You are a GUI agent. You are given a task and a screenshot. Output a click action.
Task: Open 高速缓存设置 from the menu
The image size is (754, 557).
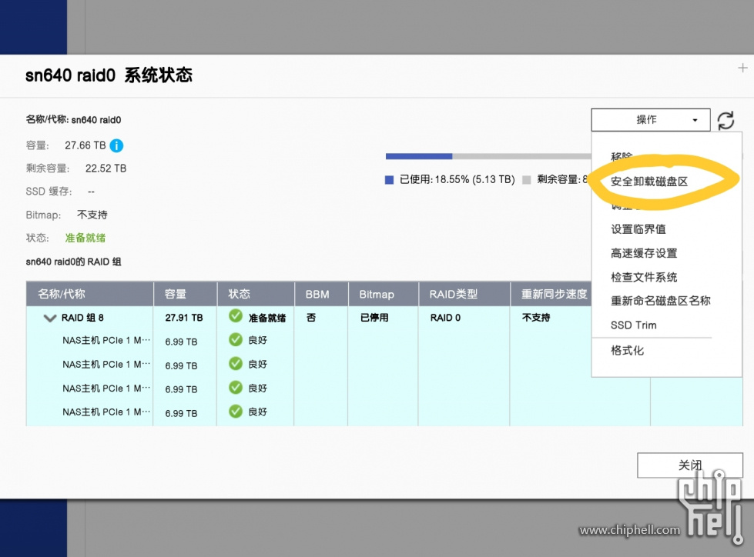[x=644, y=253]
